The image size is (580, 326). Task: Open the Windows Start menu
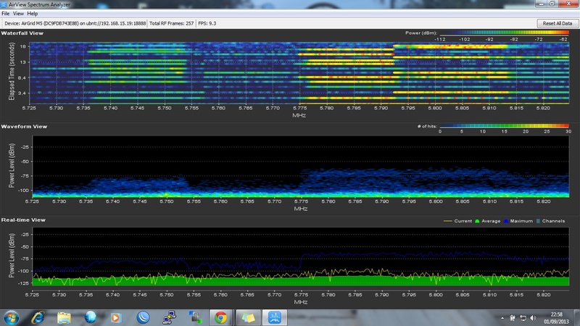click(x=12, y=317)
